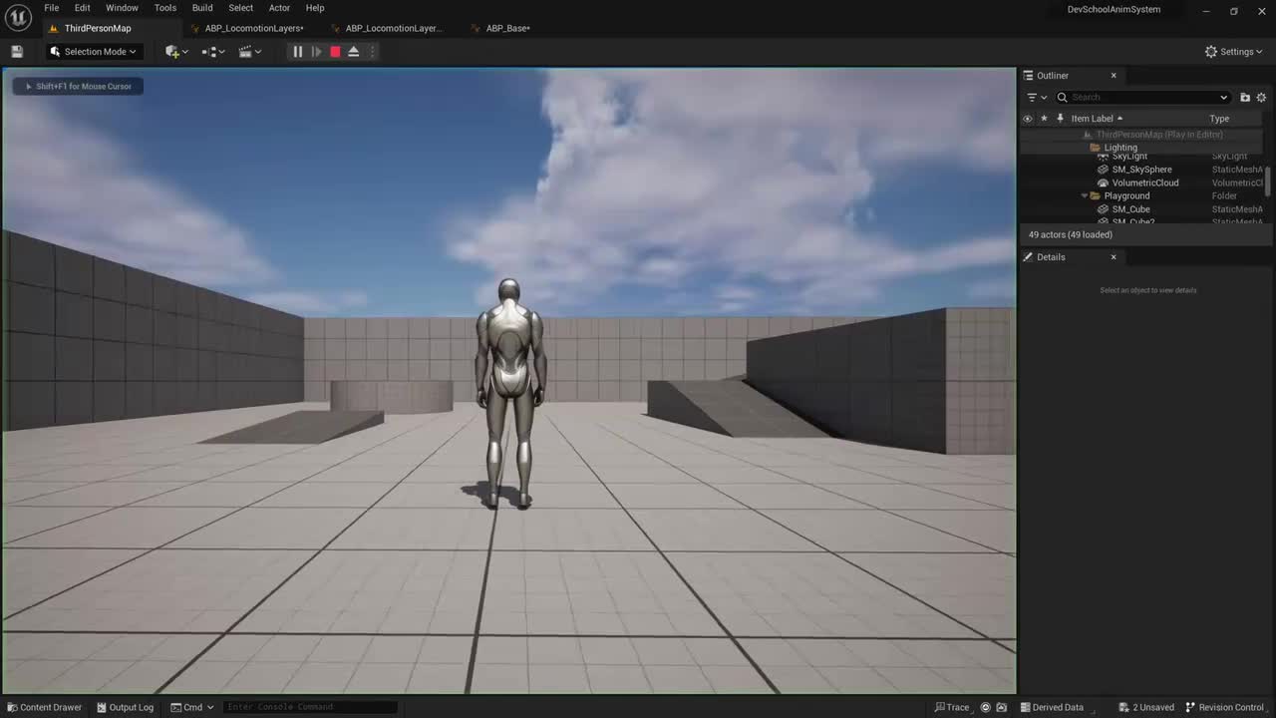The width and height of the screenshot is (1276, 718).
Task: Open the Build menu
Action: click(x=202, y=8)
